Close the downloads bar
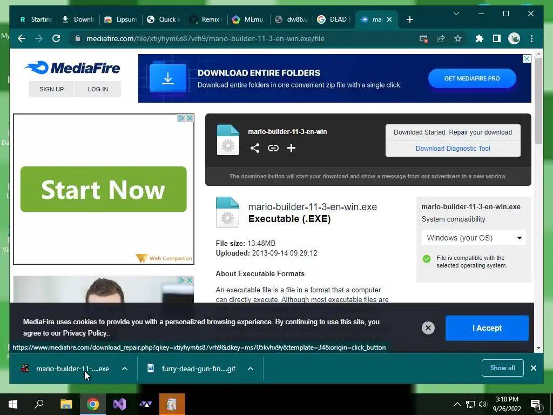Viewport: 553px width, 415px height. (534, 368)
